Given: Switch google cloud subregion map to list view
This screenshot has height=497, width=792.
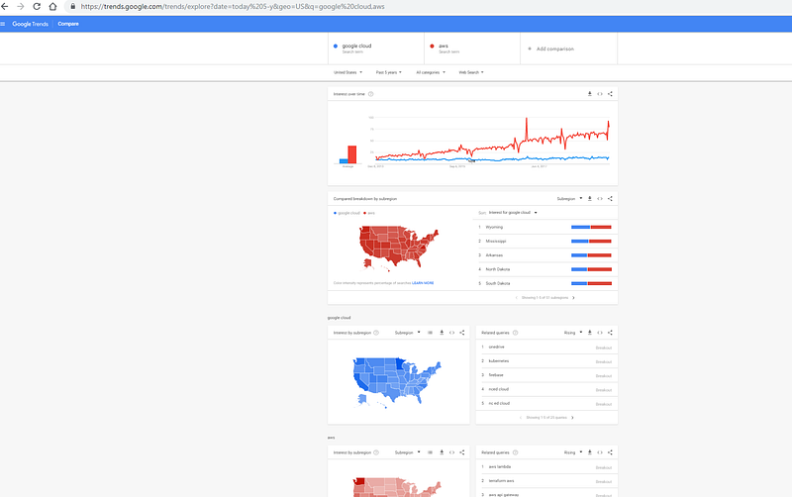Looking at the screenshot, I should [x=430, y=332].
